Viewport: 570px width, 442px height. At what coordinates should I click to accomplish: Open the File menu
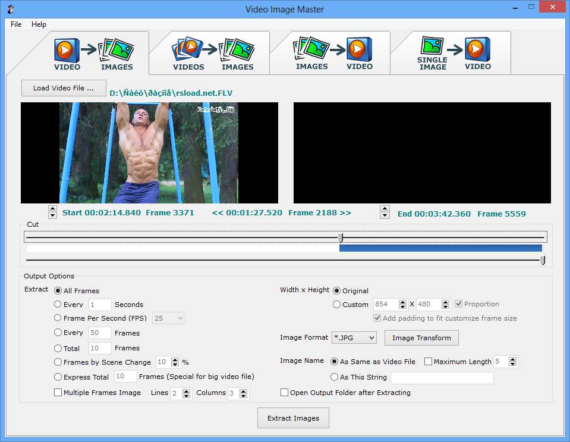tap(15, 24)
